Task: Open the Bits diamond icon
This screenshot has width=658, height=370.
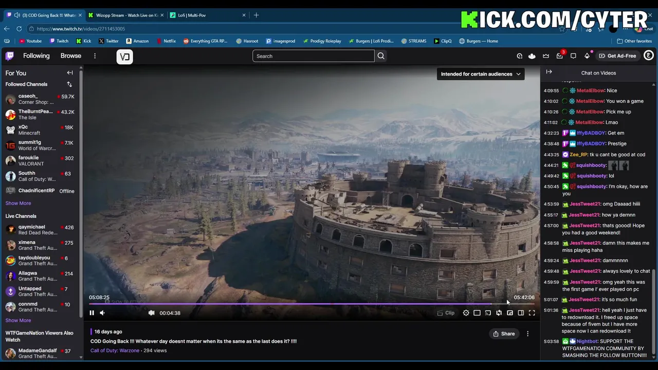Action: pyautogui.click(x=587, y=56)
